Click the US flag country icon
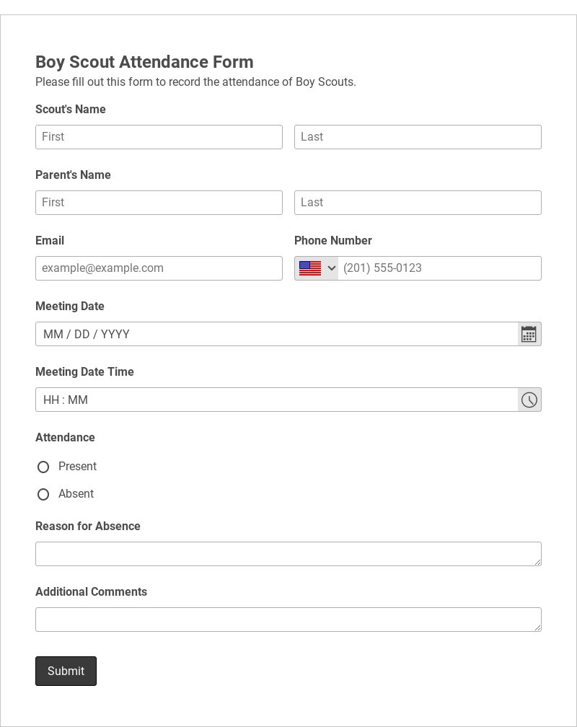This screenshot has height=727, width=577. 310,268
